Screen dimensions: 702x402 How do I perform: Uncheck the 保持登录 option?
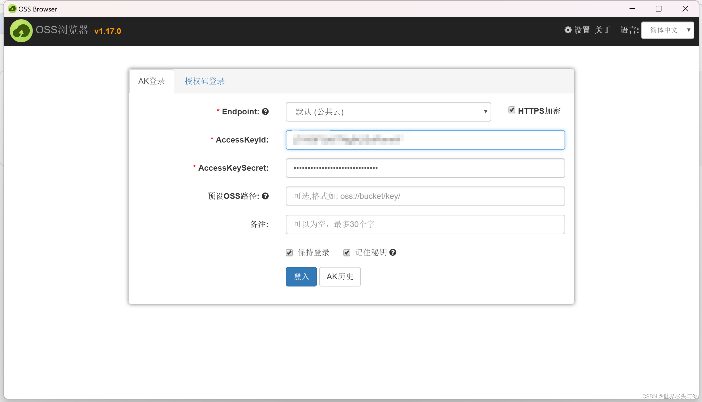click(289, 253)
